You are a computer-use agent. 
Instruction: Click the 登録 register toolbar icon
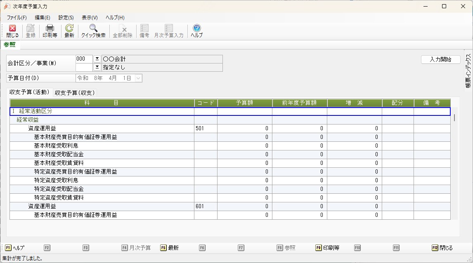[31, 31]
